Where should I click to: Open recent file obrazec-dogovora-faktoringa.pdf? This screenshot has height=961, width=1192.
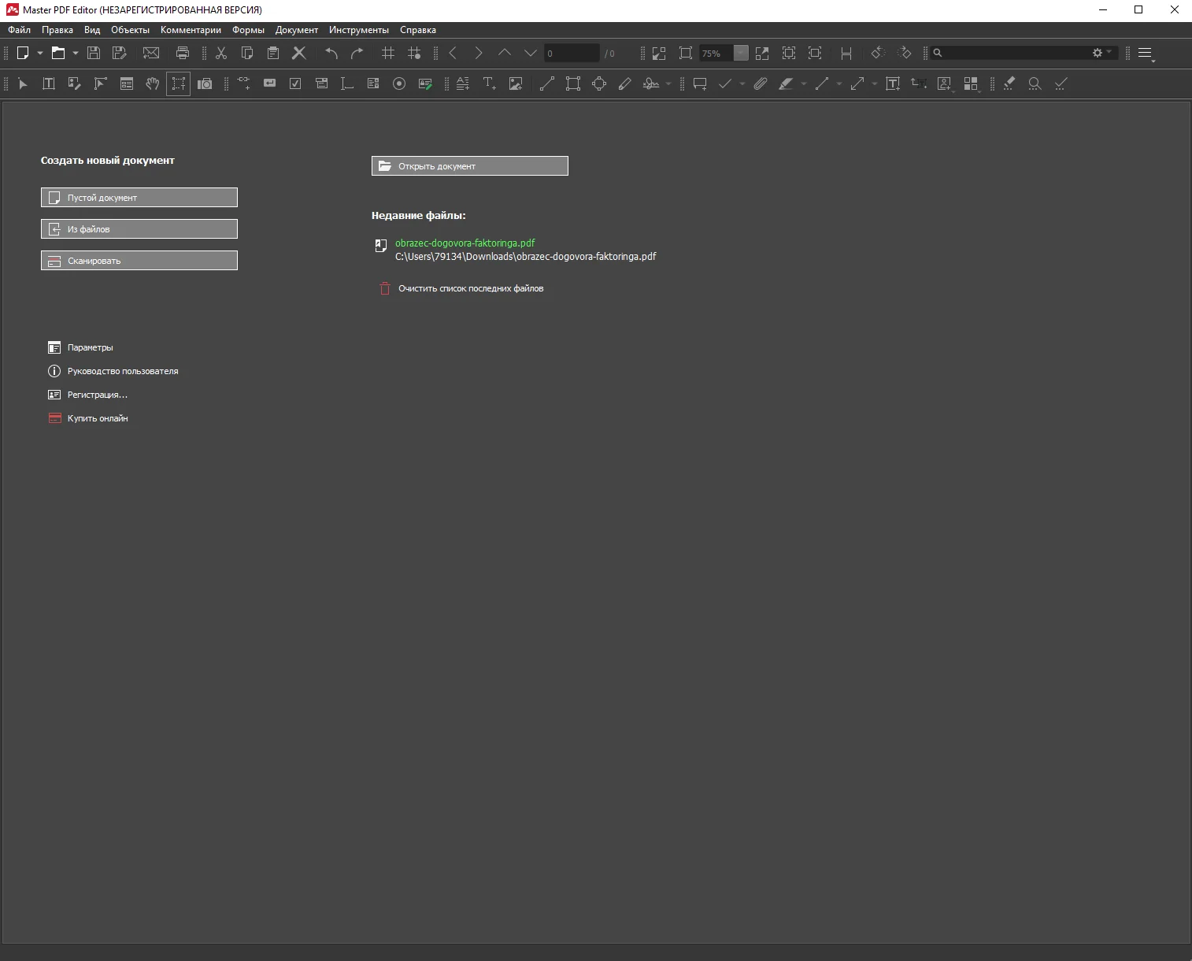[x=465, y=243]
